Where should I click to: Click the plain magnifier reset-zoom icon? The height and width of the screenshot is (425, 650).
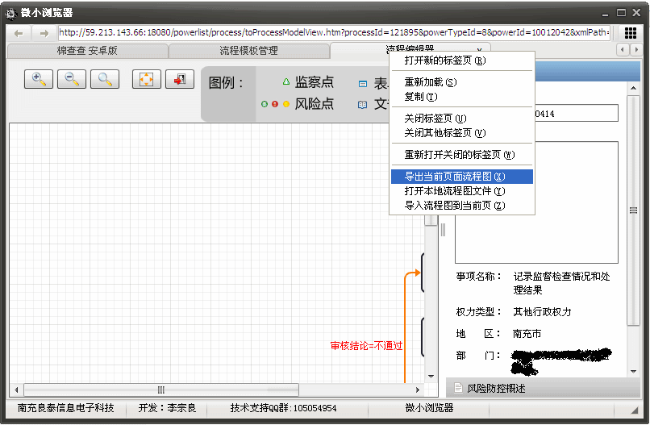[x=105, y=79]
